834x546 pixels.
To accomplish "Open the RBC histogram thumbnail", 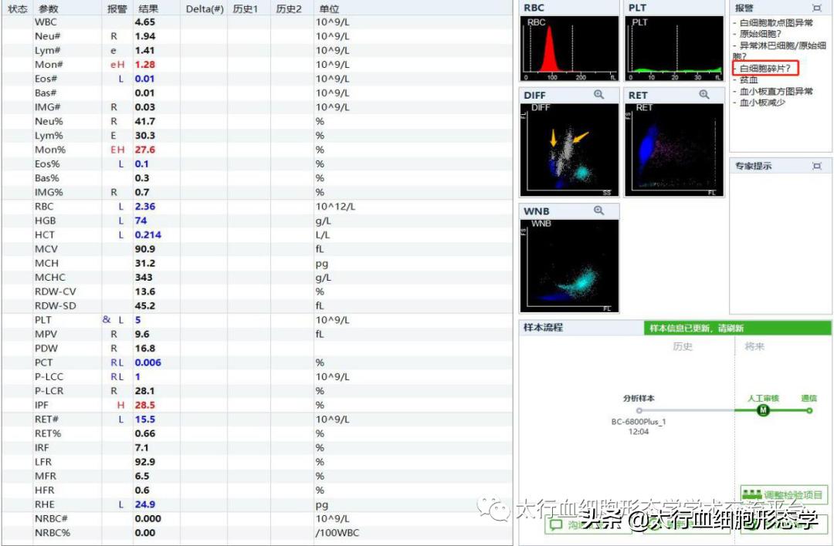I will point(569,46).
